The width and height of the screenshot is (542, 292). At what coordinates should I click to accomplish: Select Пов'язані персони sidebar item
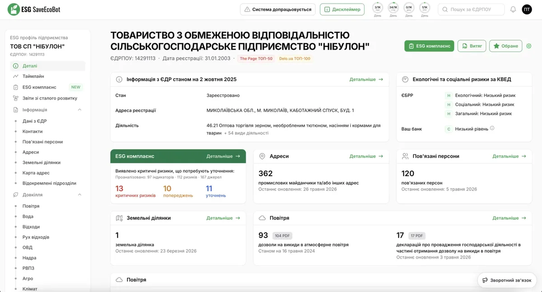(42, 142)
